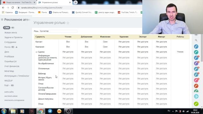Reload the page with refresh icon
The image size is (203, 114).
13,8
